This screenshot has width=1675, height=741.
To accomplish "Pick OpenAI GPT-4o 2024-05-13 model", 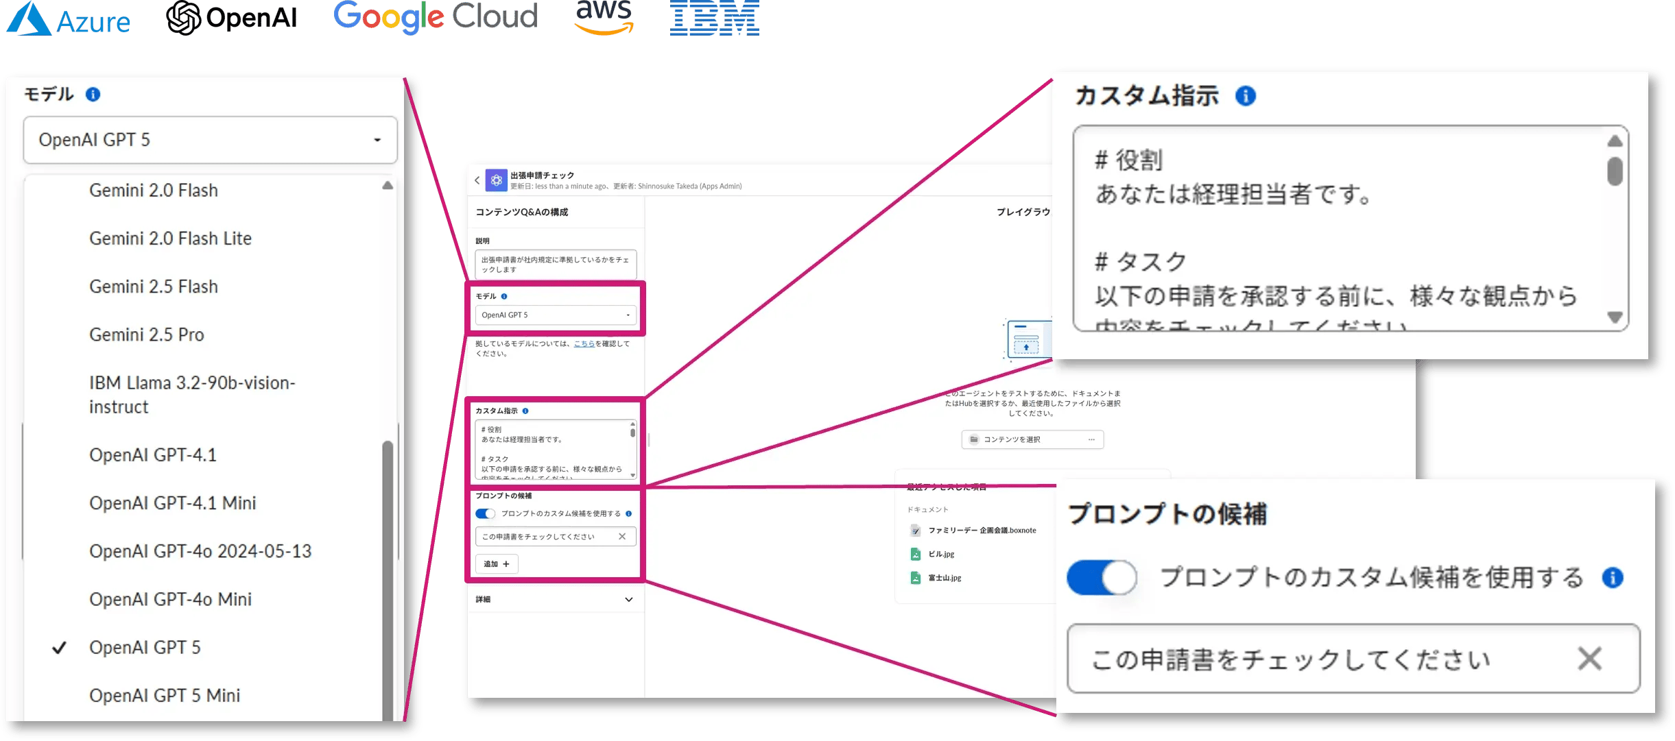I will [x=200, y=550].
